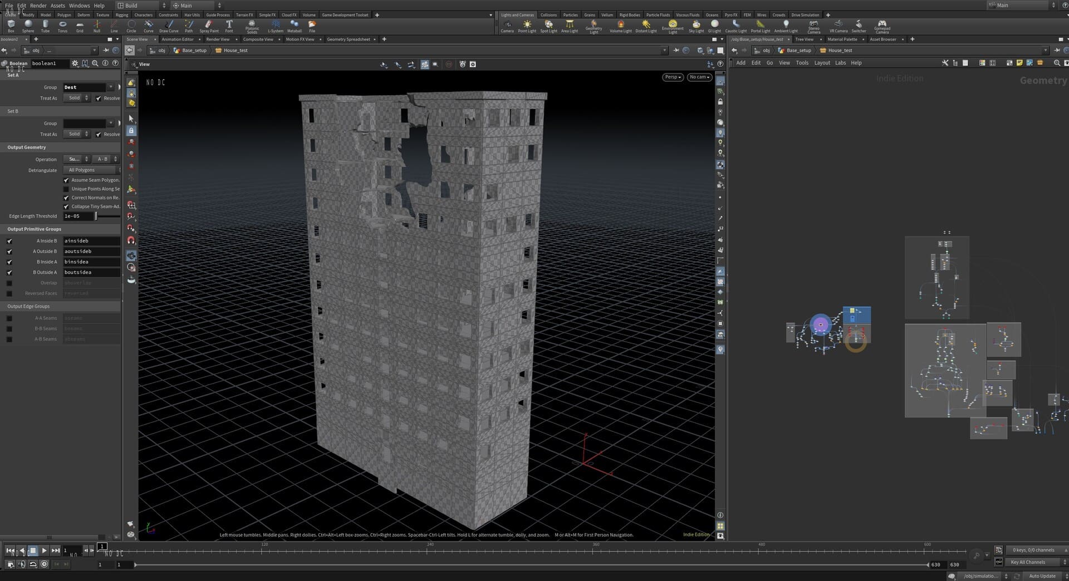This screenshot has width=1069, height=581.
Task: Select the Tube shelf tool
Action: click(x=46, y=26)
